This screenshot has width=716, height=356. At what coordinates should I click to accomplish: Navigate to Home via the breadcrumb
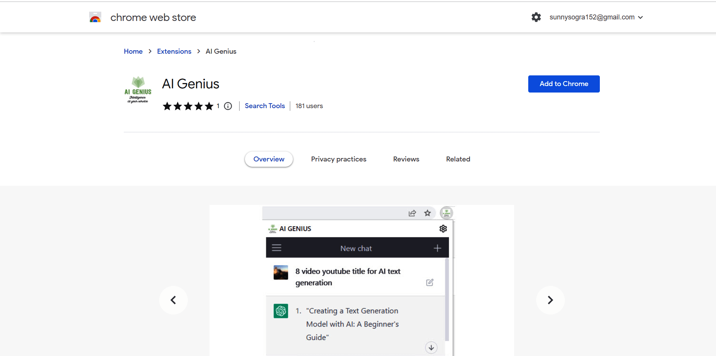133,51
